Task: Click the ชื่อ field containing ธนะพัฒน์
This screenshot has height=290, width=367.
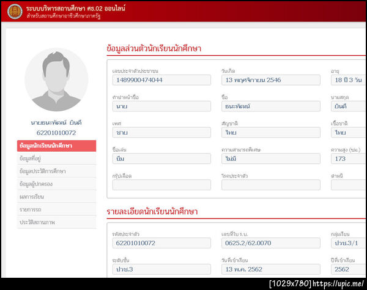Action: click(271, 106)
